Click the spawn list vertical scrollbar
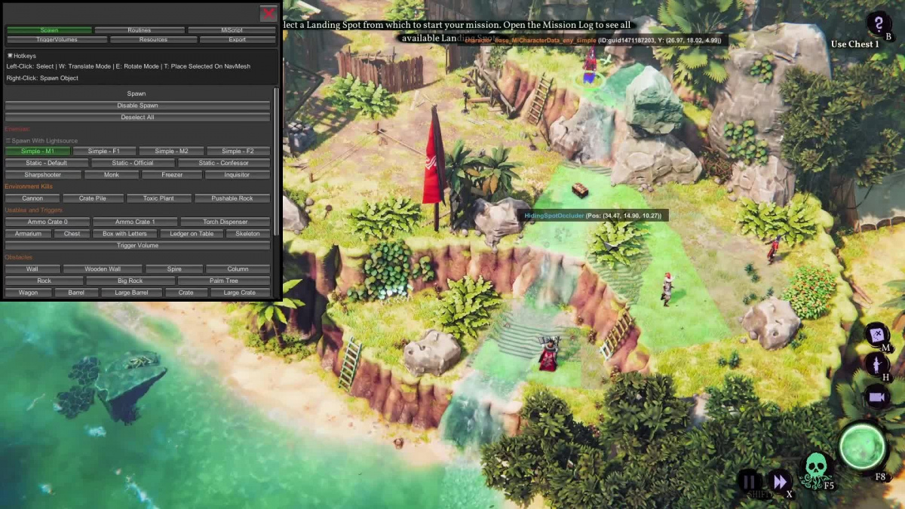Viewport: 905px width, 509px height. click(275, 161)
